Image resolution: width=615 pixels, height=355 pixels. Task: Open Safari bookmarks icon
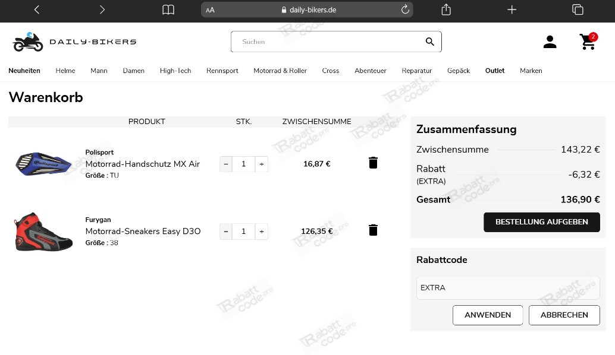[168, 9]
